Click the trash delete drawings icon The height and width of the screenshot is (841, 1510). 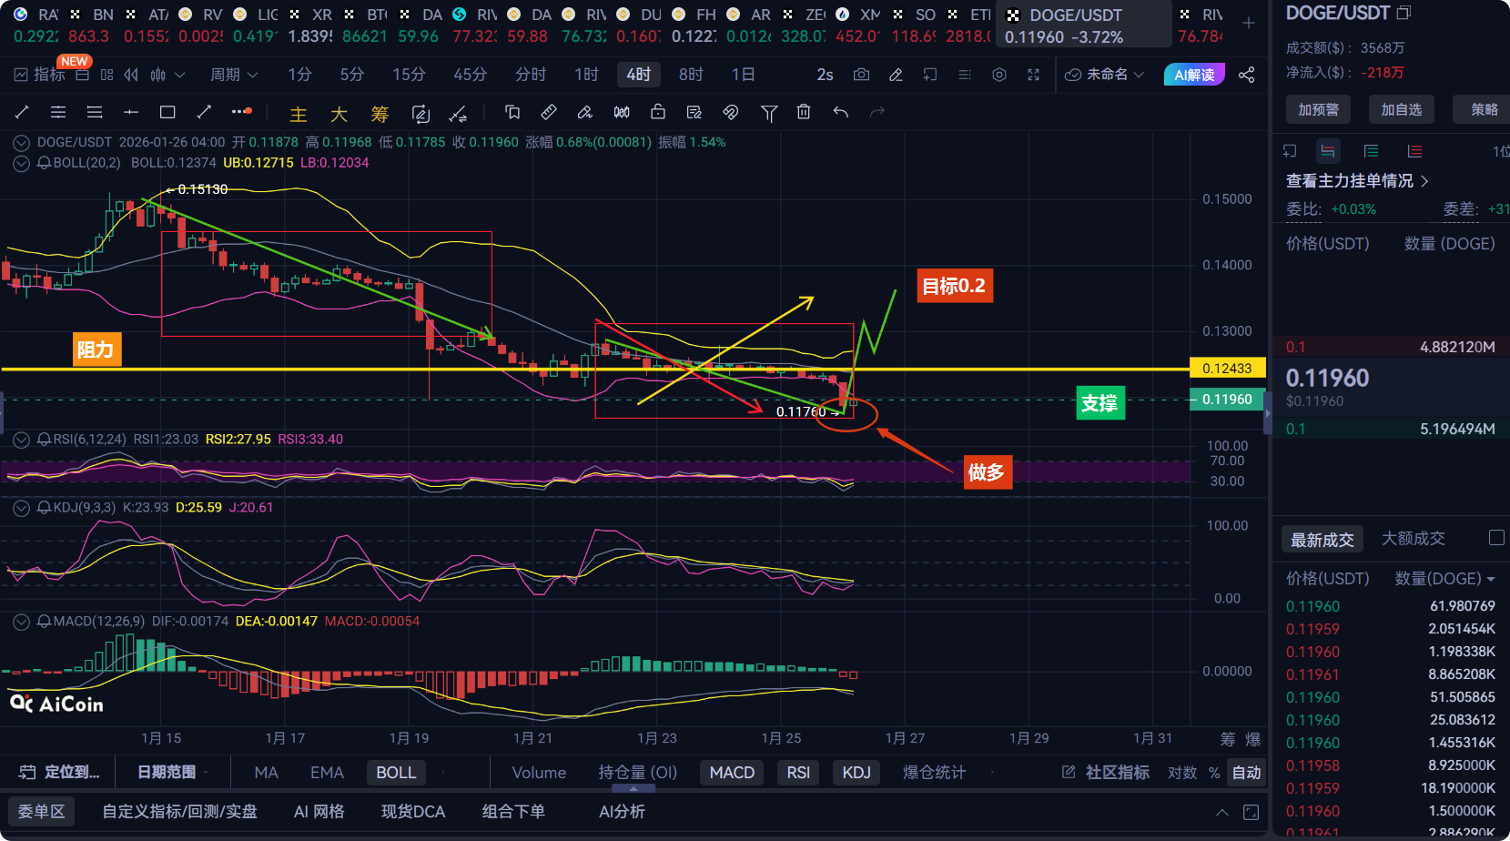pos(804,112)
